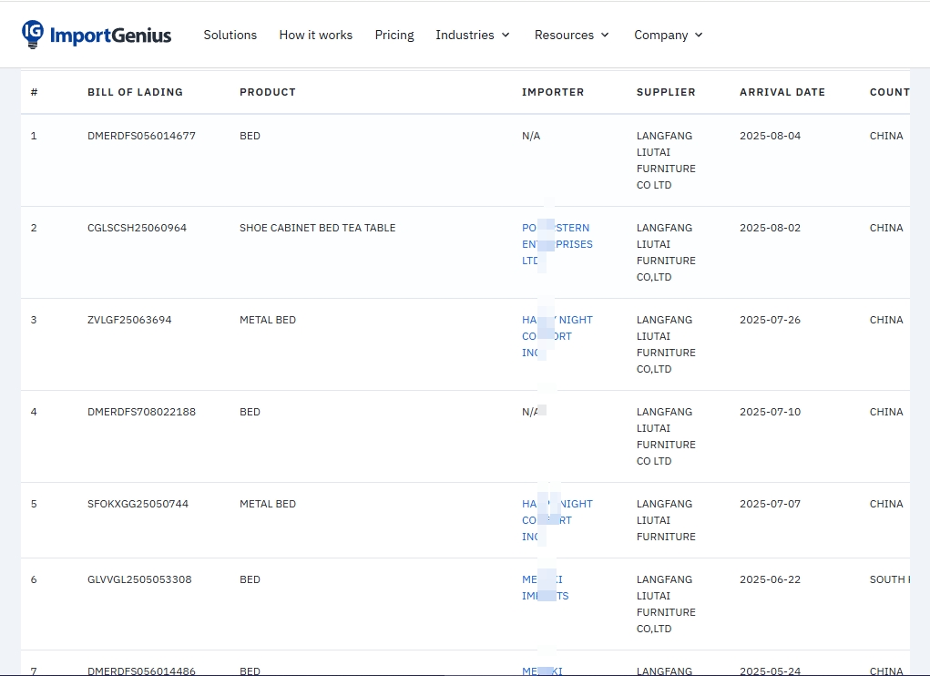Screen dimensions: 930x676
Task: Click arrival date 2025-08-04
Action: coord(770,136)
